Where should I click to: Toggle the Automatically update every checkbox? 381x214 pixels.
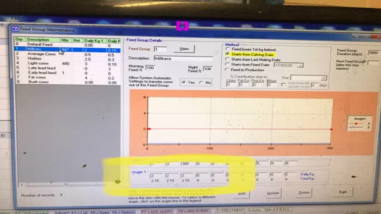click(x=283, y=84)
